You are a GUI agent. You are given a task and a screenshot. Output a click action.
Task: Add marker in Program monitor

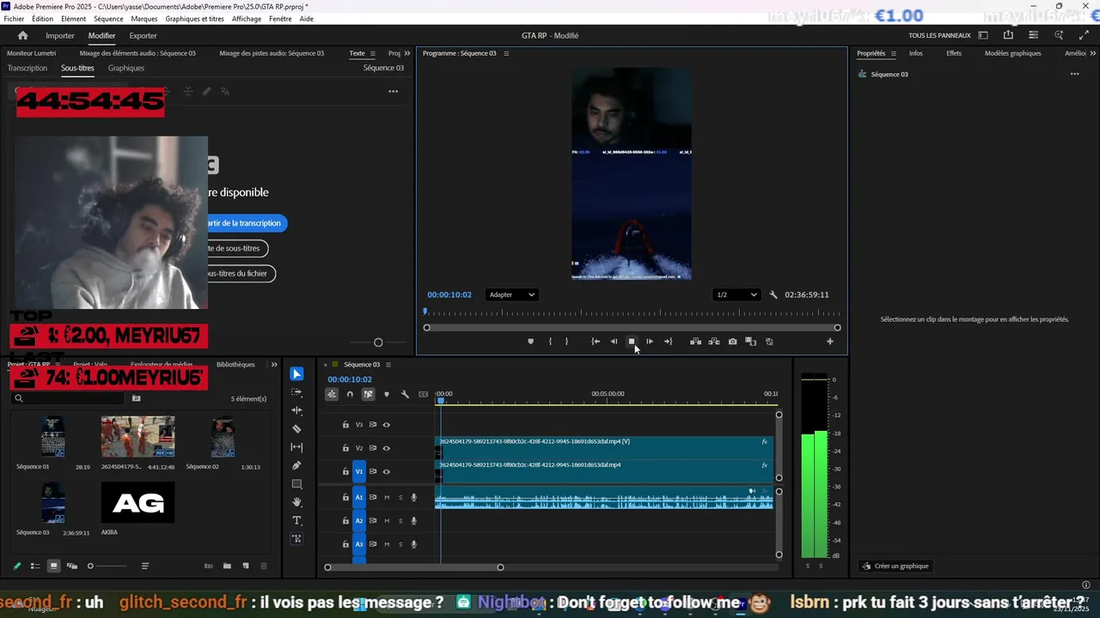(x=530, y=342)
